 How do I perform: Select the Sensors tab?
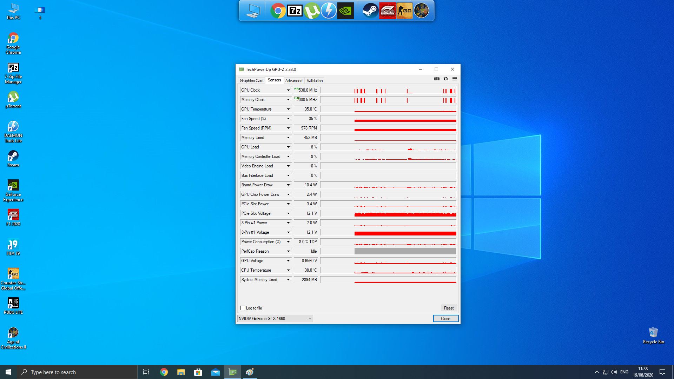click(274, 80)
